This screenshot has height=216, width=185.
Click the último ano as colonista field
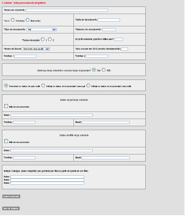(119, 40)
